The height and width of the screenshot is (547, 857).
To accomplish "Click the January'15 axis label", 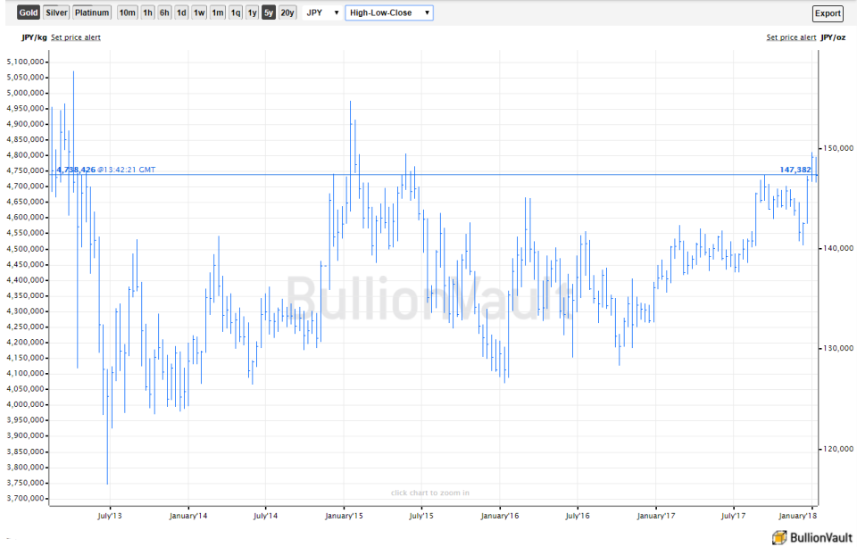I will click(x=344, y=516).
